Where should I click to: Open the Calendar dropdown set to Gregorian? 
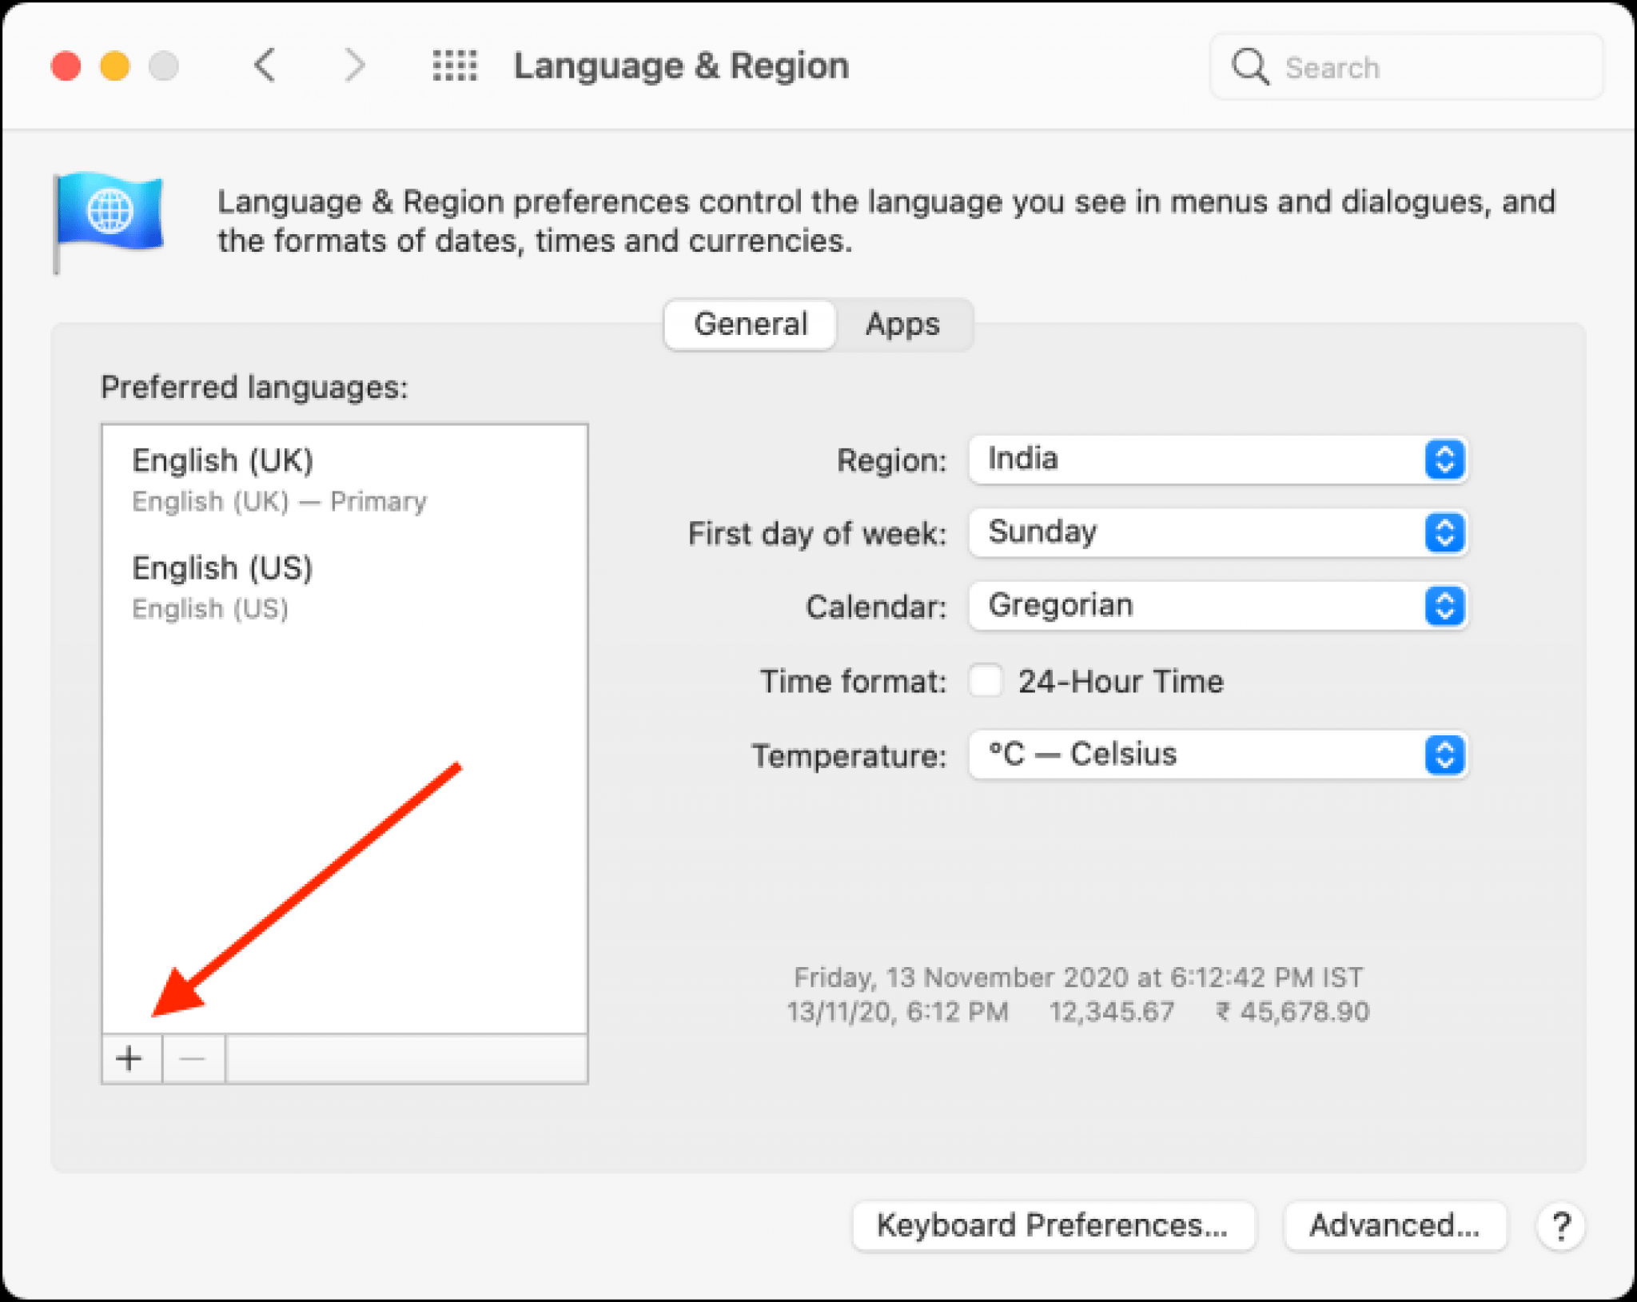pos(1217,606)
